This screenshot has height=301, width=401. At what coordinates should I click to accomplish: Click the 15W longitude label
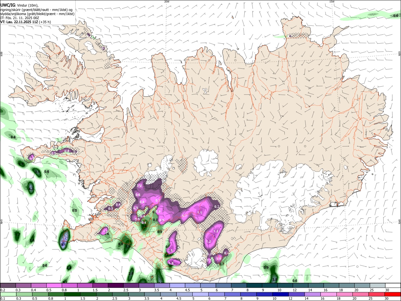pos(332,2)
